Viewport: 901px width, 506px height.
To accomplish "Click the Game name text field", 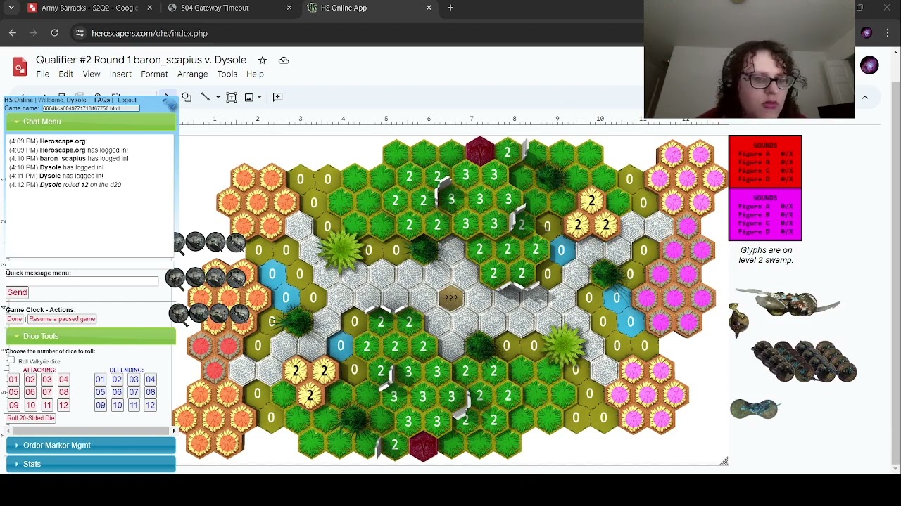I will click(90, 108).
